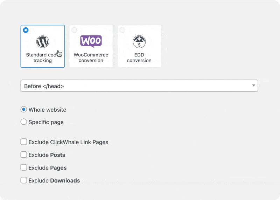Enable the Exclude Posts checkbox
280x200 pixels.
(23, 154)
